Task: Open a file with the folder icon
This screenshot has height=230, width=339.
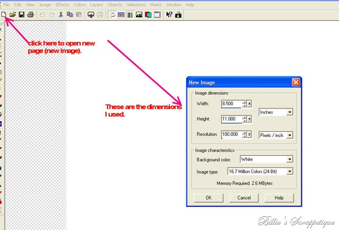Action: (x=13, y=15)
